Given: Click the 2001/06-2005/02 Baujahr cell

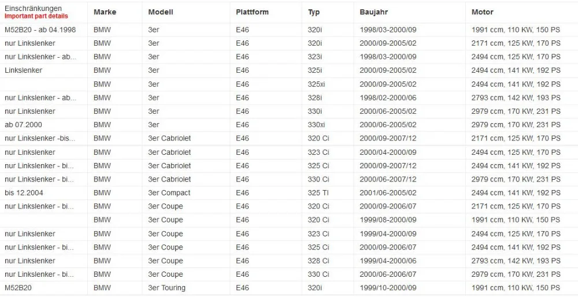Looking at the screenshot, I should pyautogui.click(x=388, y=193).
